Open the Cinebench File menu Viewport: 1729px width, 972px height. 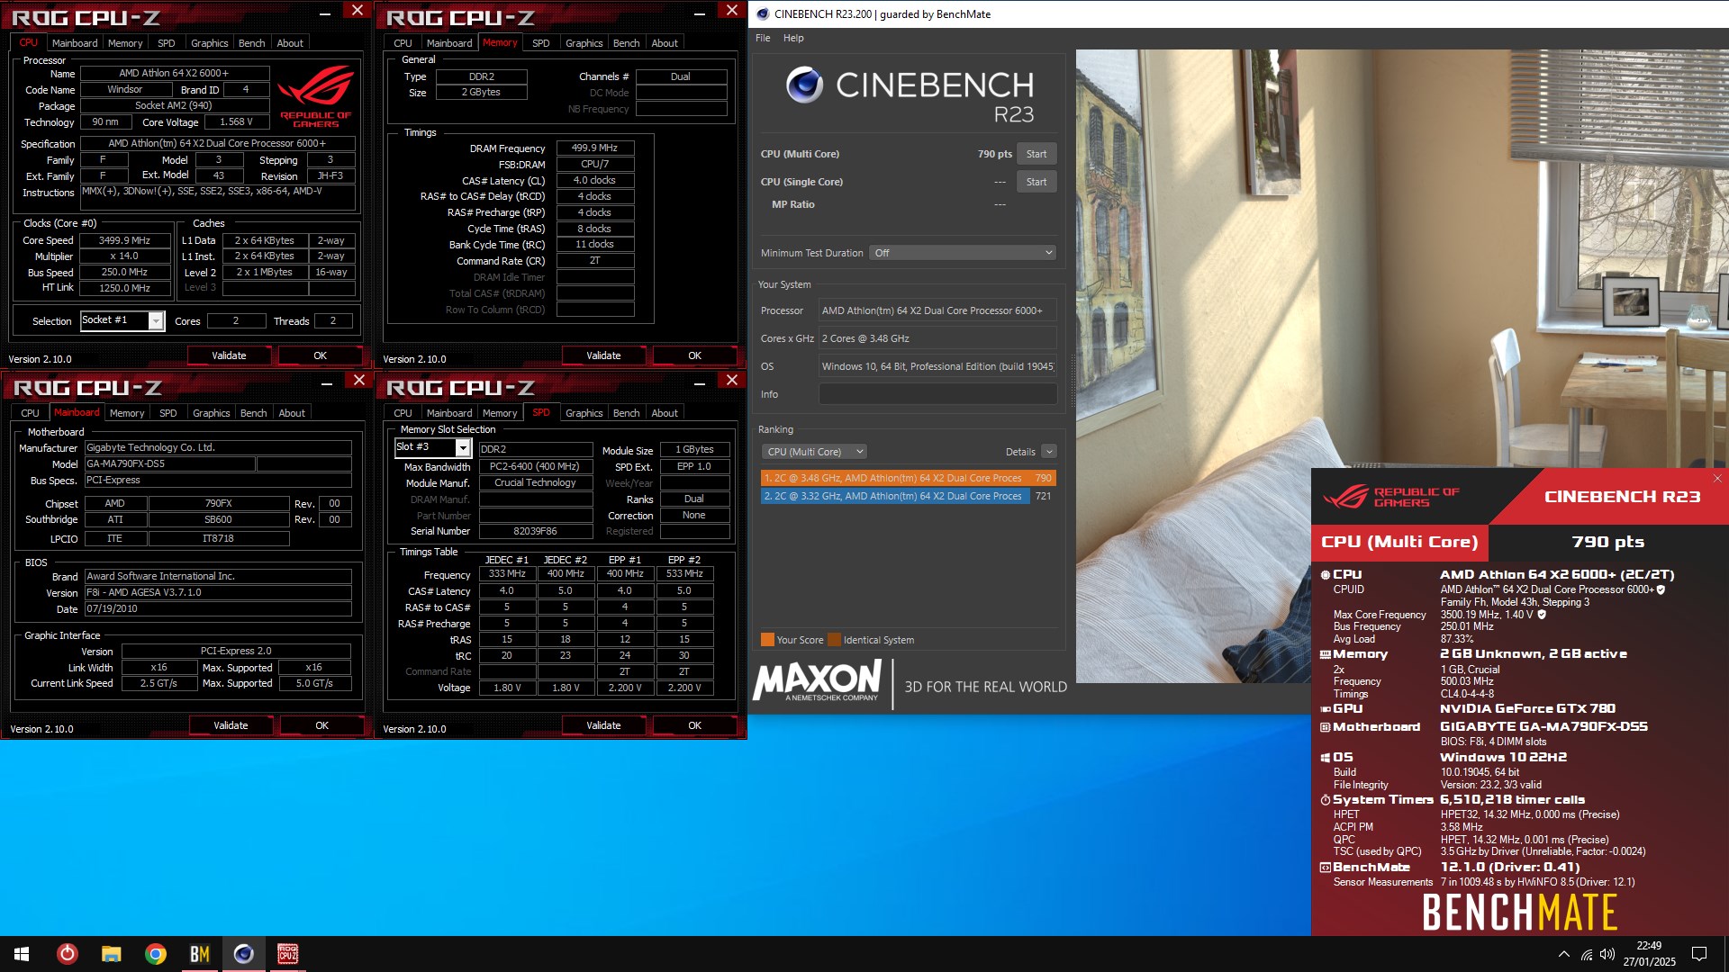pyautogui.click(x=763, y=38)
